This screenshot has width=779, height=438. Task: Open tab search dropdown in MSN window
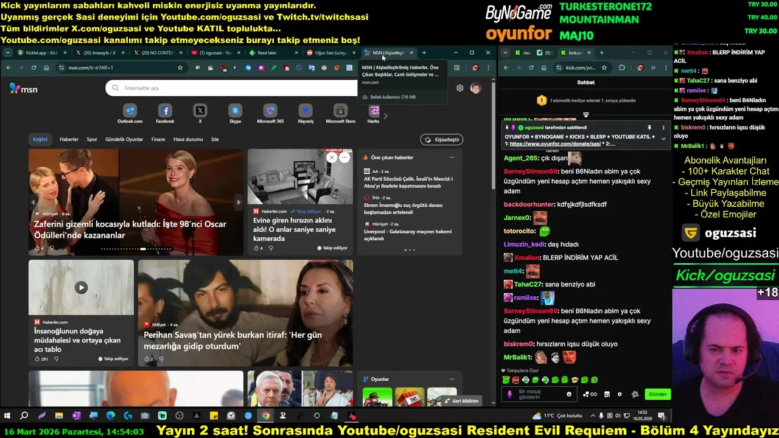pyautogui.click(x=8, y=53)
